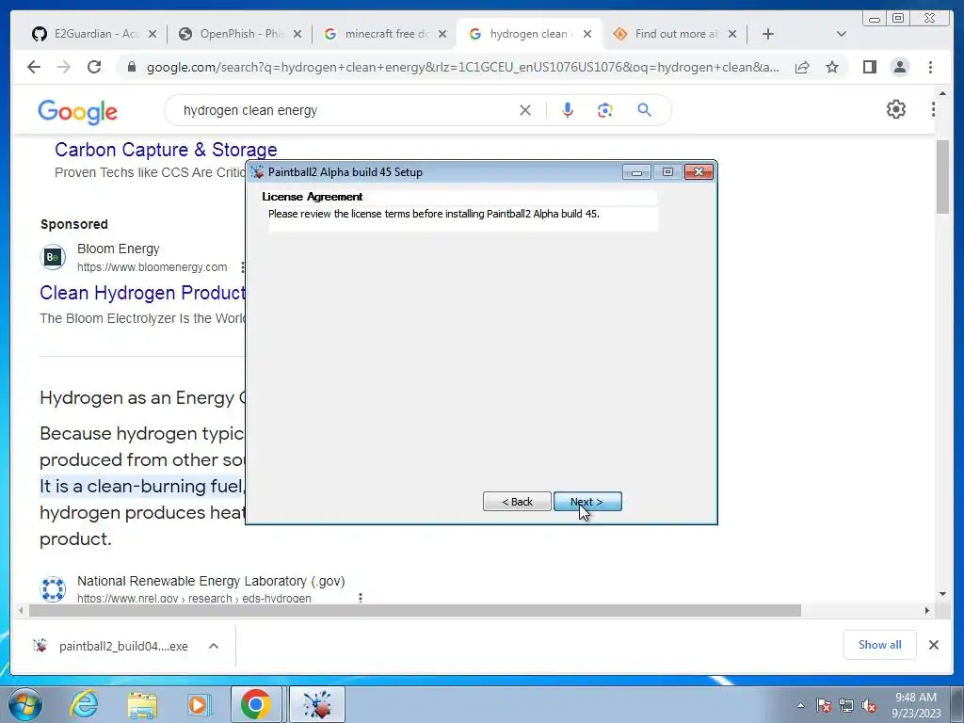The image size is (964, 723).
Task: Clear the search query text
Action: 525,111
